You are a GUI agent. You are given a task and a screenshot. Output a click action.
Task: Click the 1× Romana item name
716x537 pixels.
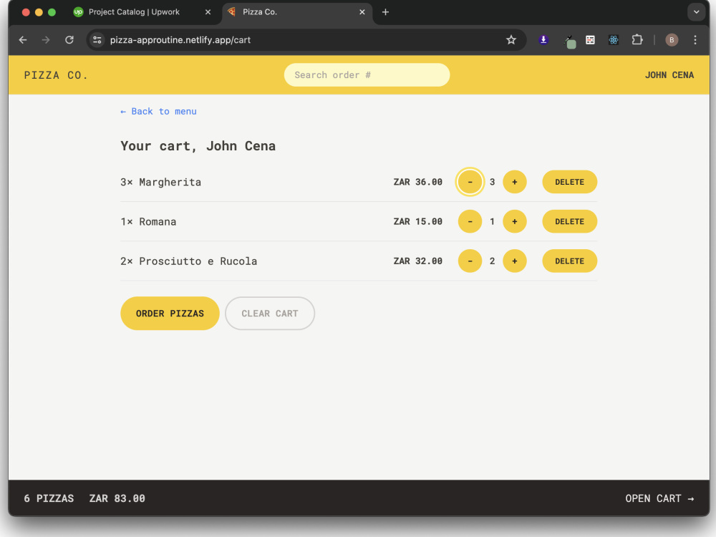(x=148, y=221)
